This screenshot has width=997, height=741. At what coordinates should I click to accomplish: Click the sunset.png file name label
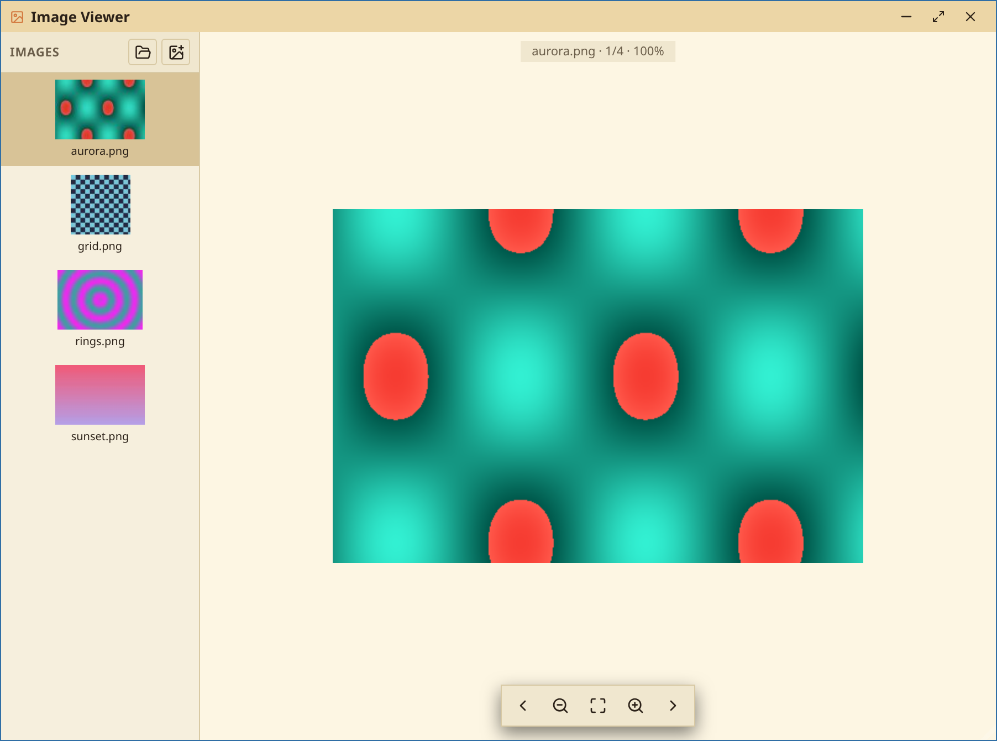click(x=100, y=436)
